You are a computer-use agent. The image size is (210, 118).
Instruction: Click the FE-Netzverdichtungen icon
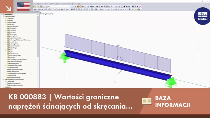point(8,61)
